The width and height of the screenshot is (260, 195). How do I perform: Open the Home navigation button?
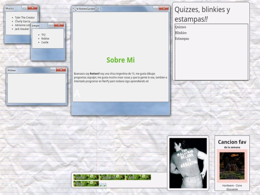click(86, 177)
